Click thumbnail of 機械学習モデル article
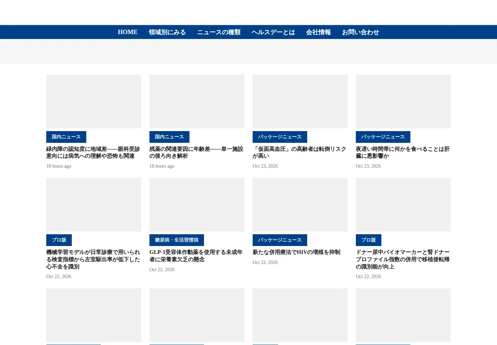This screenshot has width=497, height=345. [x=94, y=205]
